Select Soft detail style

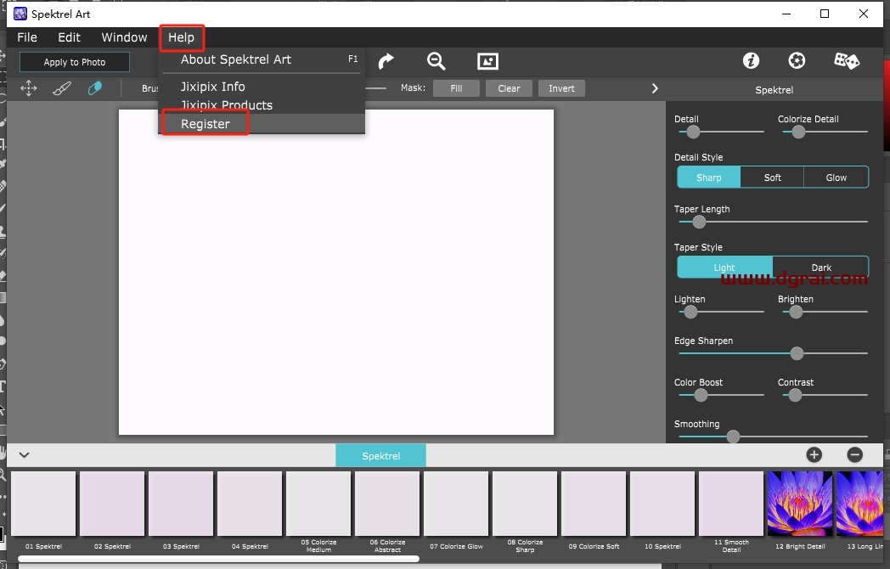coord(772,177)
